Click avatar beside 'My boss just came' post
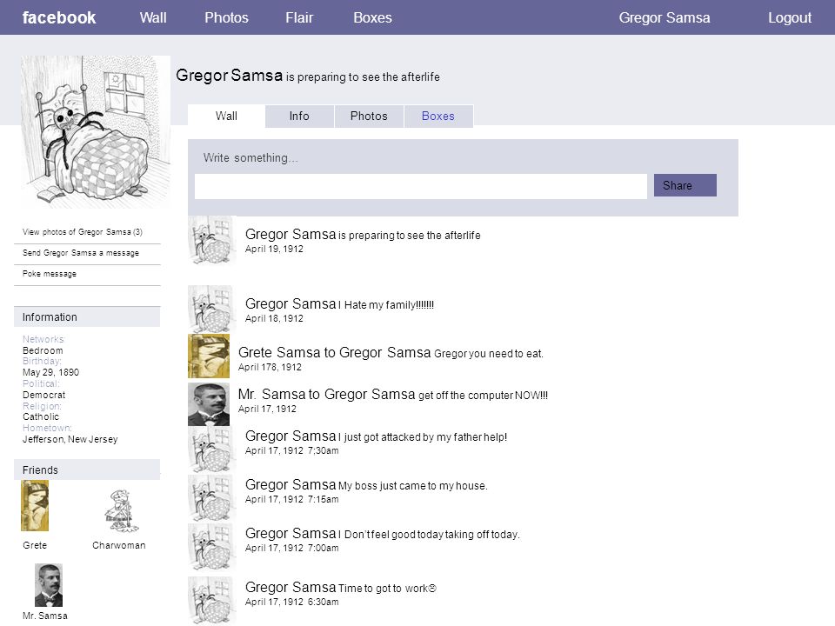This screenshot has height=626, width=835. [211, 497]
